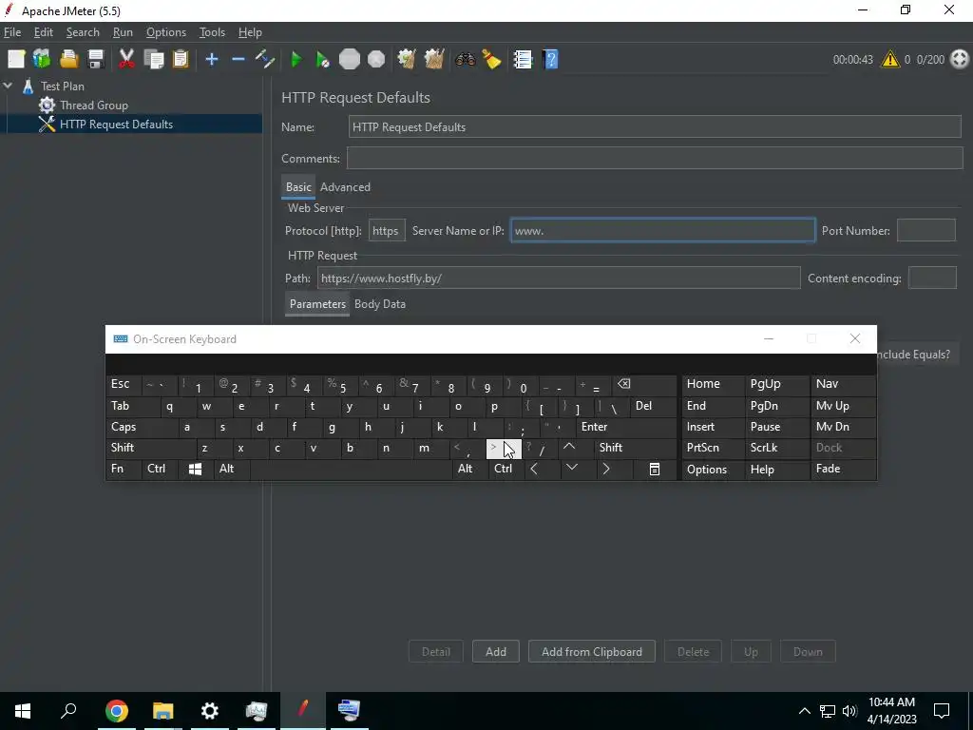
Task: Open the Body Data tab
Action: pyautogui.click(x=380, y=303)
